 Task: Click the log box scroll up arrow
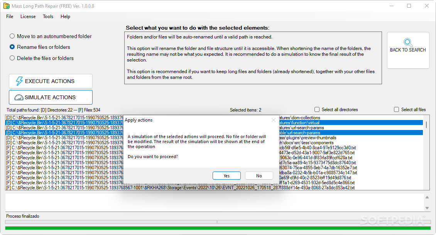427,197
